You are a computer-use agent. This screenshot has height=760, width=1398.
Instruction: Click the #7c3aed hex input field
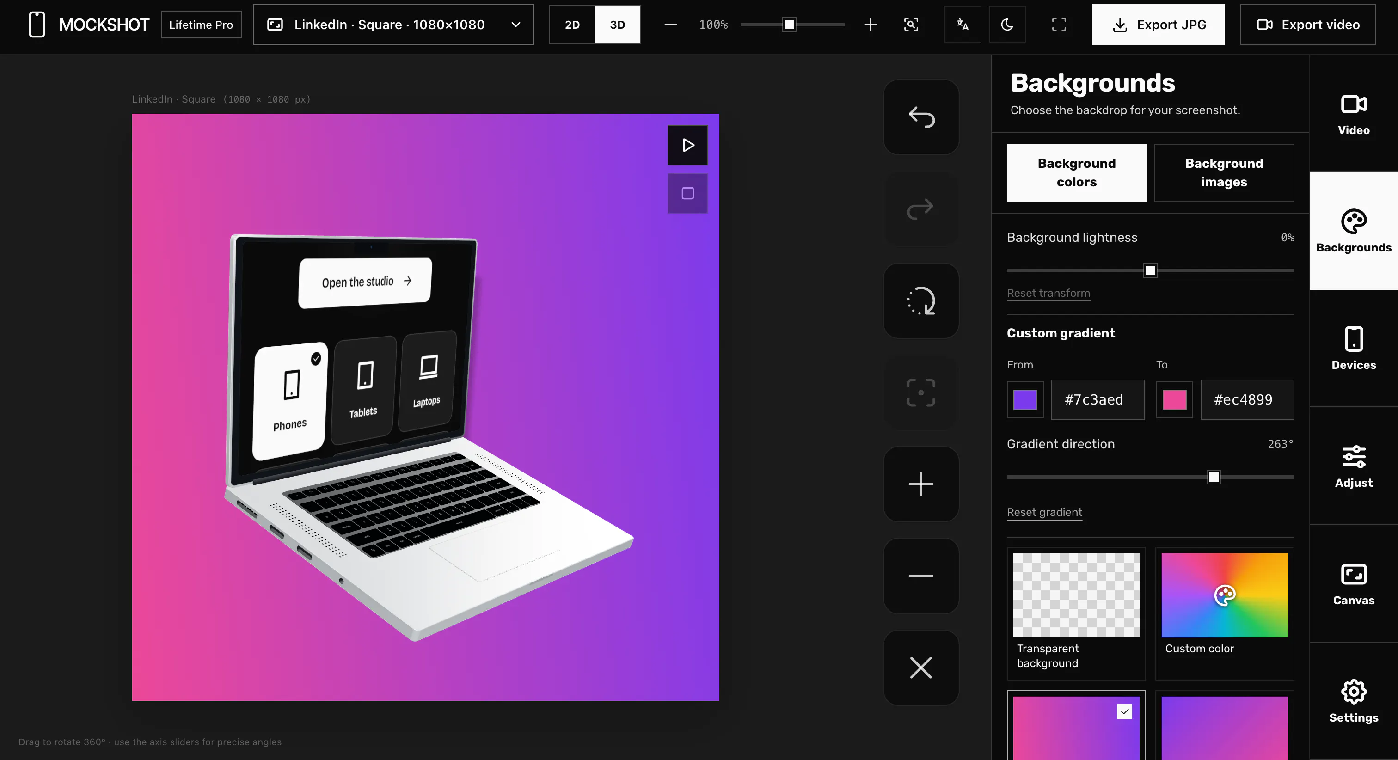pyautogui.click(x=1098, y=399)
